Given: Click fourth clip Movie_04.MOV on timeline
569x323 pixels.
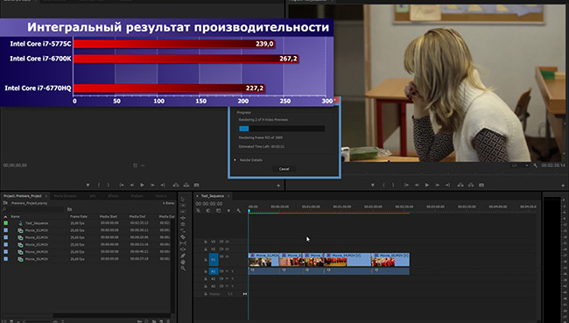Looking at the screenshot, I should [x=348, y=260].
